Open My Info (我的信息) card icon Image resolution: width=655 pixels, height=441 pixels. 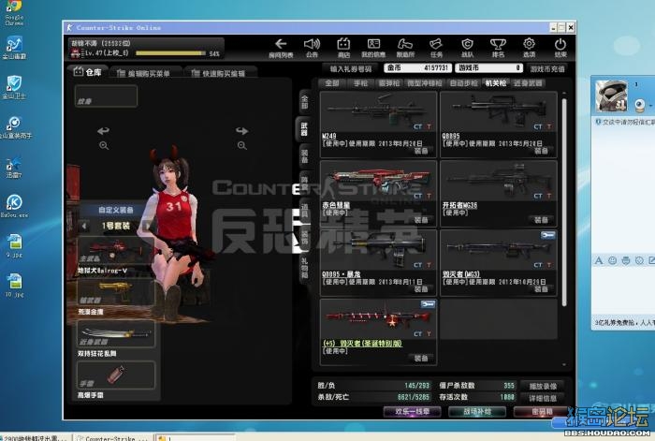(373, 48)
